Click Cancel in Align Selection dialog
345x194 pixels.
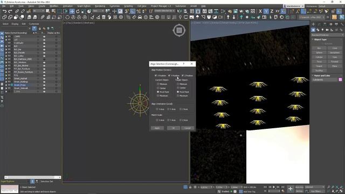pyautogui.click(x=188, y=128)
